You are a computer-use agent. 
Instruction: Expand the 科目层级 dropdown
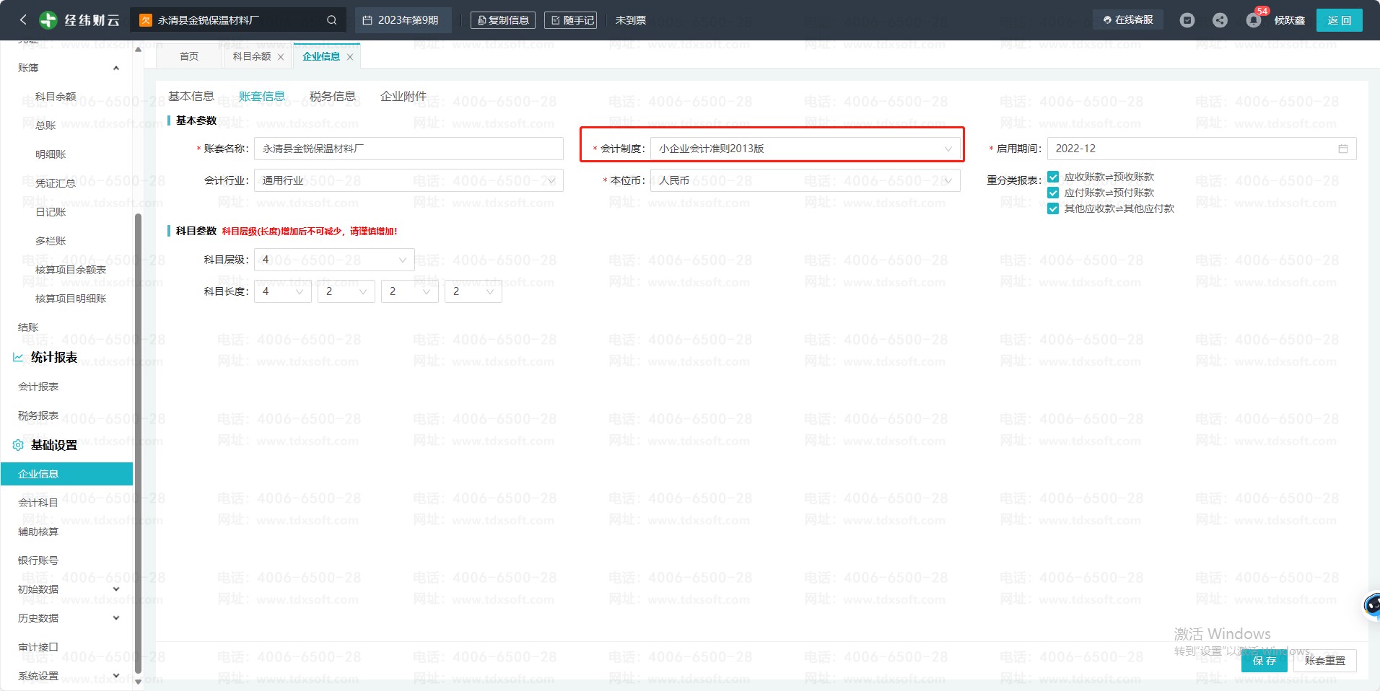pyautogui.click(x=334, y=260)
